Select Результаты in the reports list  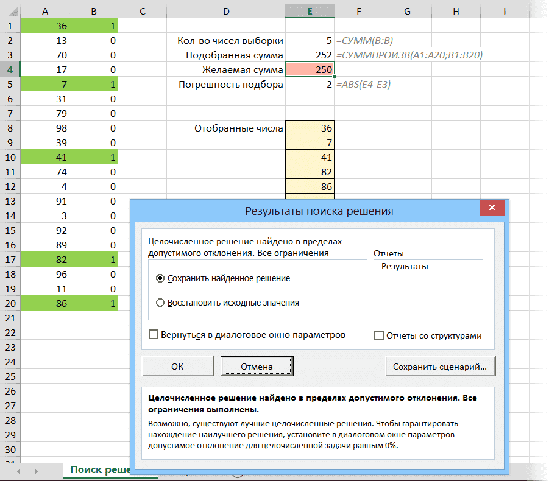click(404, 267)
